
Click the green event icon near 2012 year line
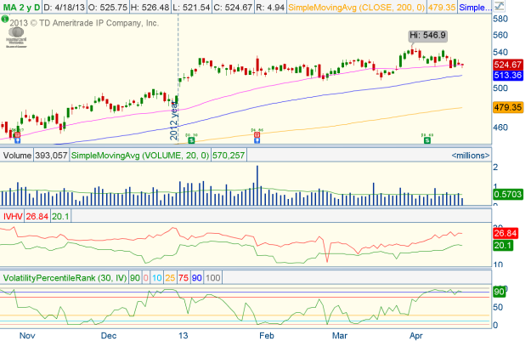pyautogui.click(x=191, y=138)
